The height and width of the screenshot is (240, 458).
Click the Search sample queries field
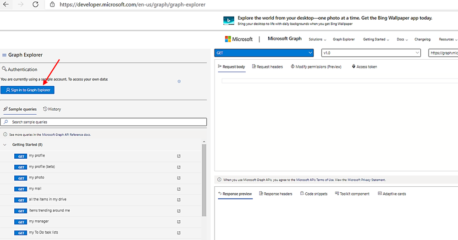[104, 122]
